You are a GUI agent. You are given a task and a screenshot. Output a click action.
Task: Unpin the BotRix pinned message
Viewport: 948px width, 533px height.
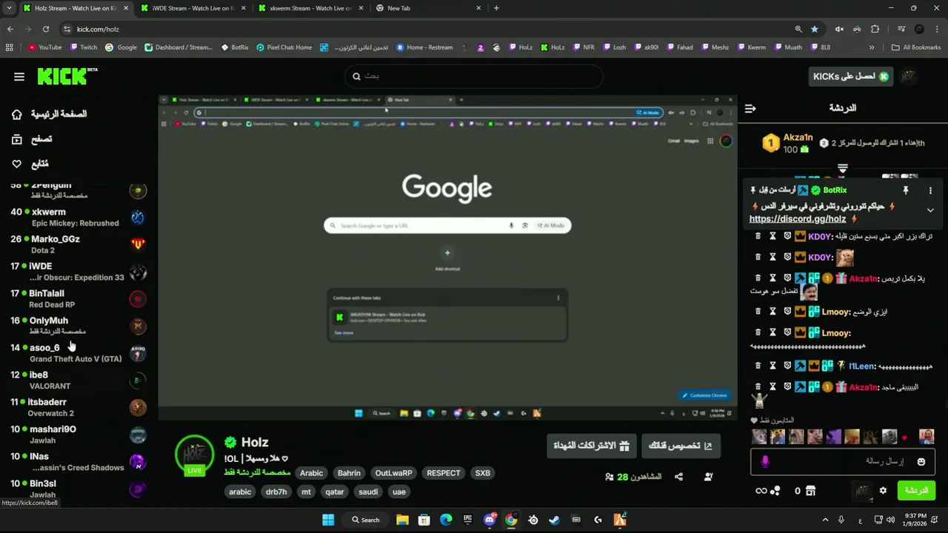pyautogui.click(x=905, y=190)
